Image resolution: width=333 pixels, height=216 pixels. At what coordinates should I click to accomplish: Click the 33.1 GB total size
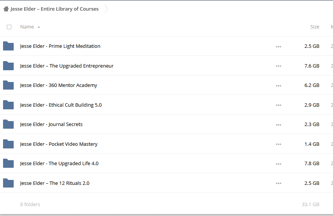311,204
